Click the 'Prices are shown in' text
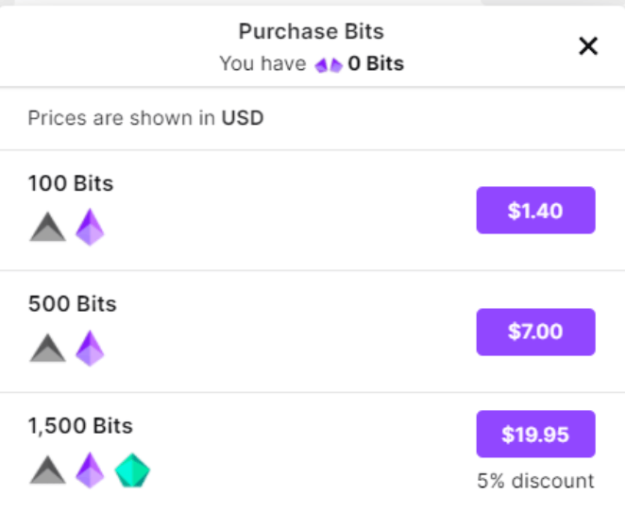 click(122, 118)
